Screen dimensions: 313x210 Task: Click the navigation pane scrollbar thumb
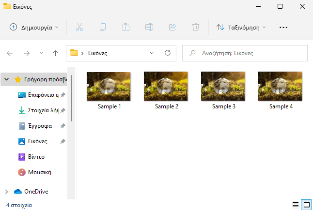point(71,98)
